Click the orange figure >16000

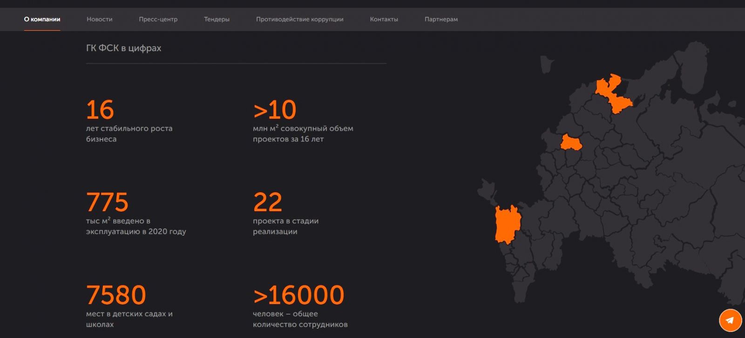coord(298,295)
